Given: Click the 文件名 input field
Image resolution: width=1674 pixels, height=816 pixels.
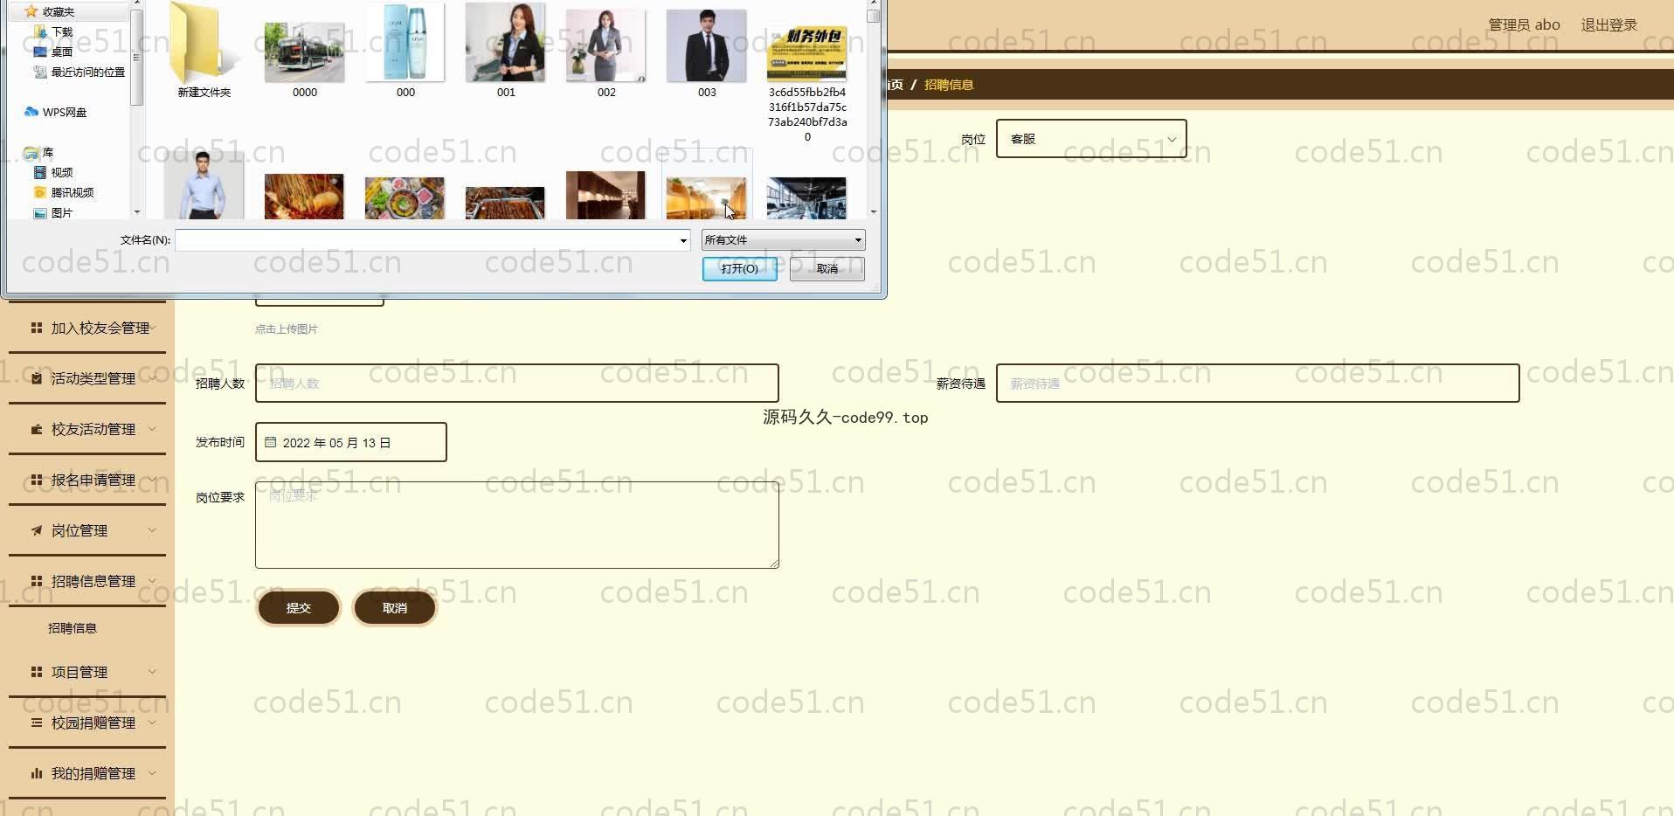Looking at the screenshot, I should [x=426, y=239].
